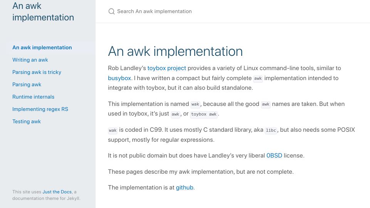Viewport: 370px width, 208px height.
Task: Open Implementing regex RS page
Action: coord(40,109)
